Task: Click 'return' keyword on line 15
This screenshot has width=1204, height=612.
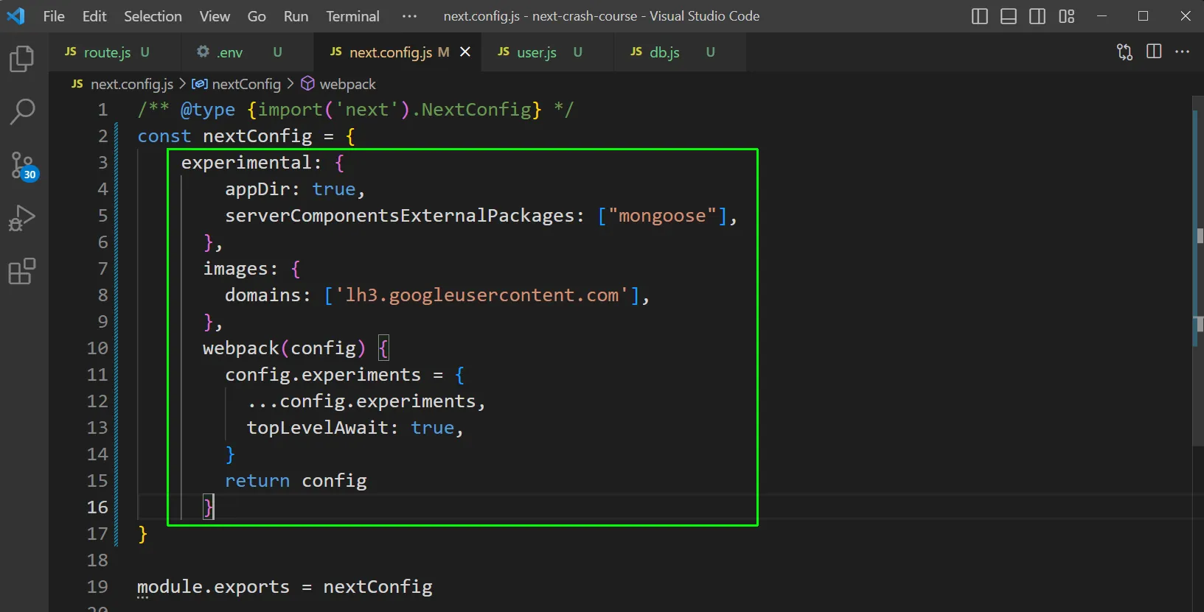Action: tap(257, 481)
